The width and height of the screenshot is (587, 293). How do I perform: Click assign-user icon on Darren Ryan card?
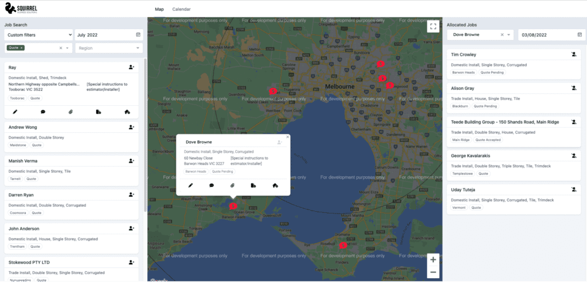[131, 195]
